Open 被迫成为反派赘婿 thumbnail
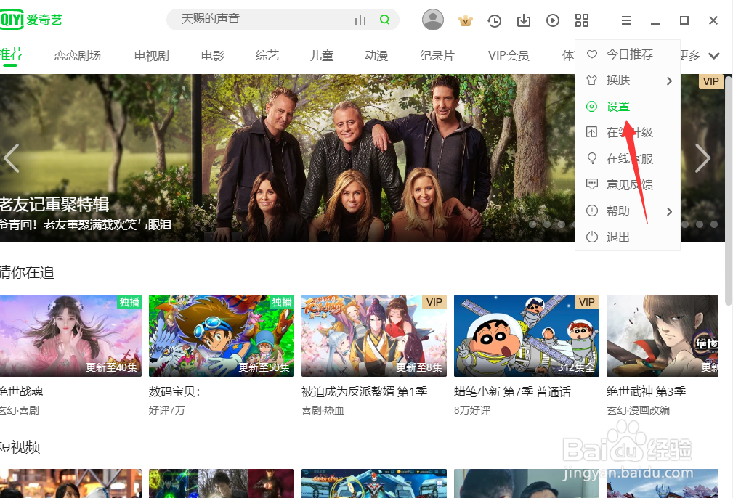 click(x=374, y=335)
